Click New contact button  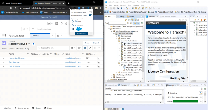pos(87,43)
